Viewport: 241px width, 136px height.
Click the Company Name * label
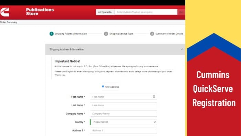[x=75, y=114]
